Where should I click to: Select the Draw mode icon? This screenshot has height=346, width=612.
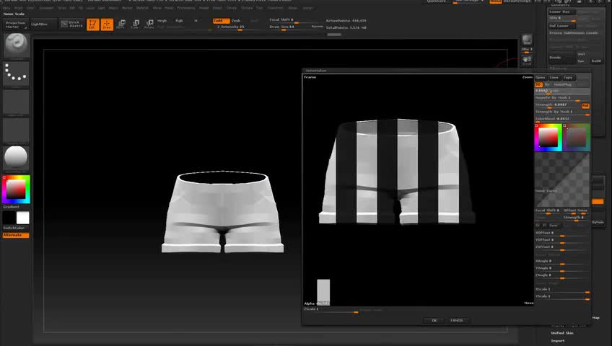[107, 25]
